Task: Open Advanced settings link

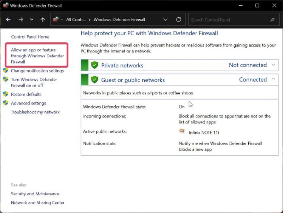Action: [x=28, y=103]
